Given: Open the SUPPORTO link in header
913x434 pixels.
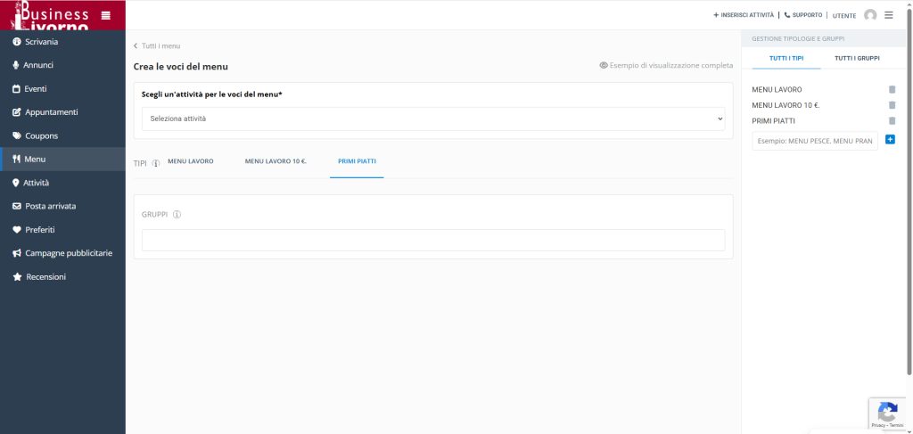Looking at the screenshot, I should tap(803, 15).
